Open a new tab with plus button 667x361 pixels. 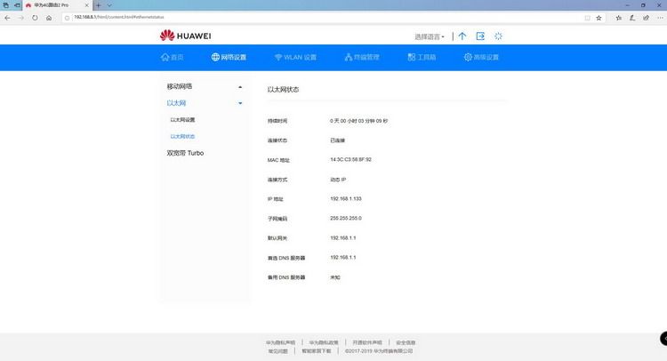[x=98, y=5]
